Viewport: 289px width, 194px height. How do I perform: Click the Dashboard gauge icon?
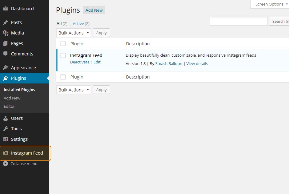(x=6, y=9)
